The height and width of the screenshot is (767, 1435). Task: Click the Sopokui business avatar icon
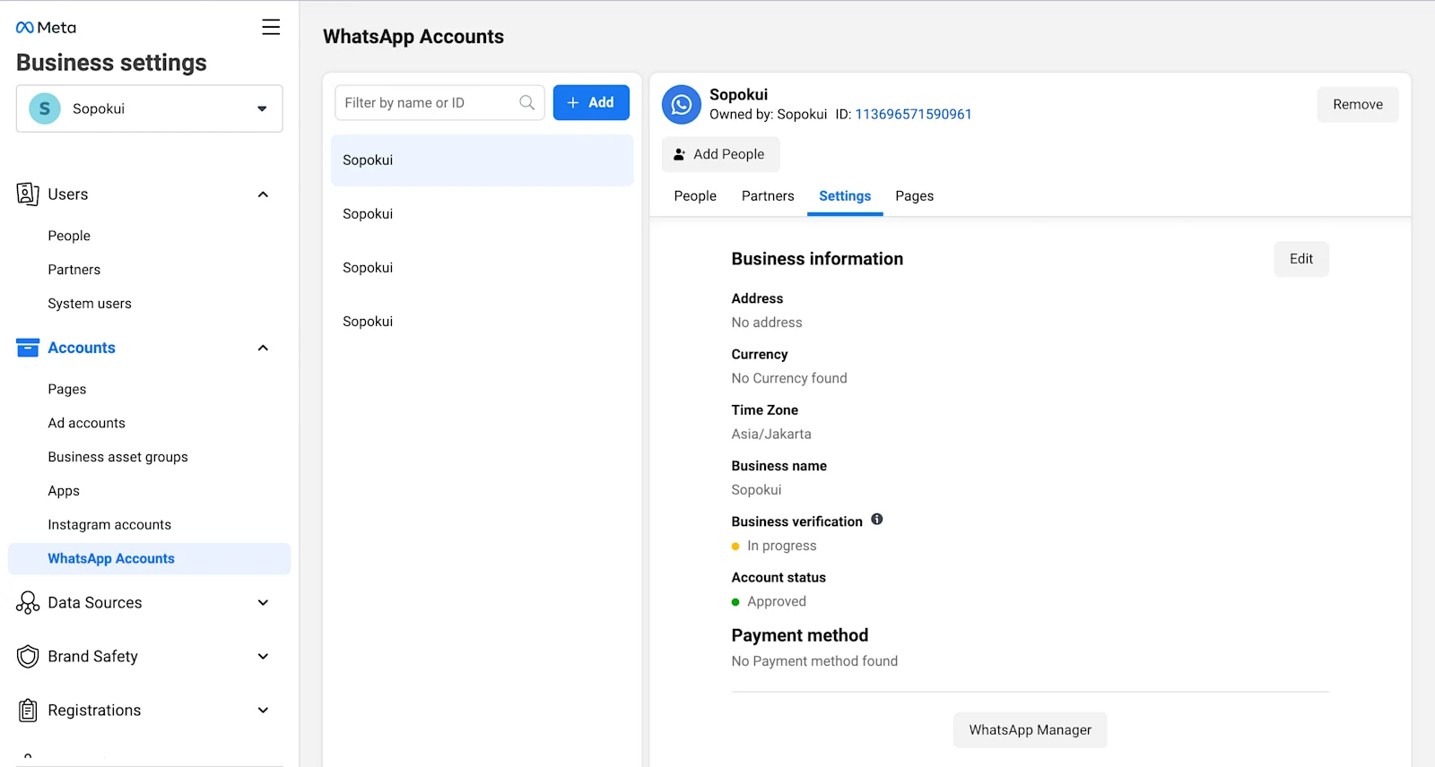click(45, 108)
